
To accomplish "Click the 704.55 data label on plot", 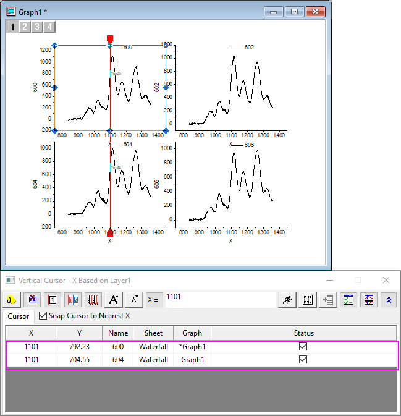I will [x=116, y=168].
